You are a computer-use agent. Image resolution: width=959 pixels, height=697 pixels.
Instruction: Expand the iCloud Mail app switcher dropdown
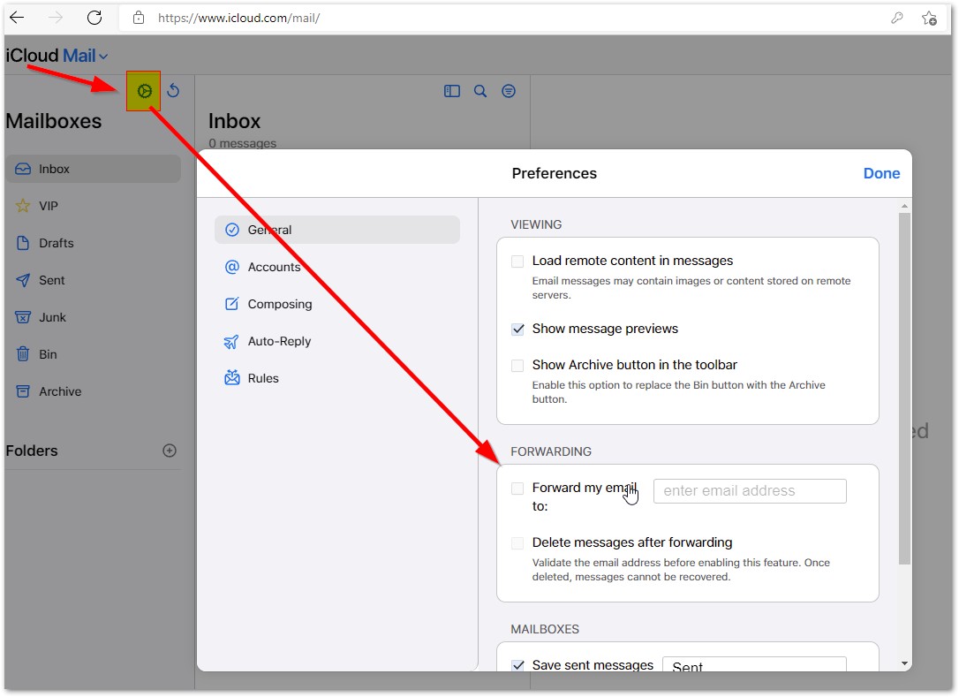tap(103, 57)
